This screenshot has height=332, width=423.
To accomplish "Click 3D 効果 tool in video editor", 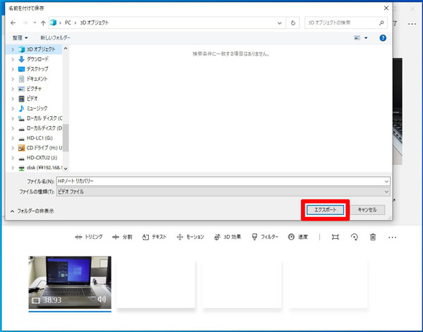I will pyautogui.click(x=228, y=237).
